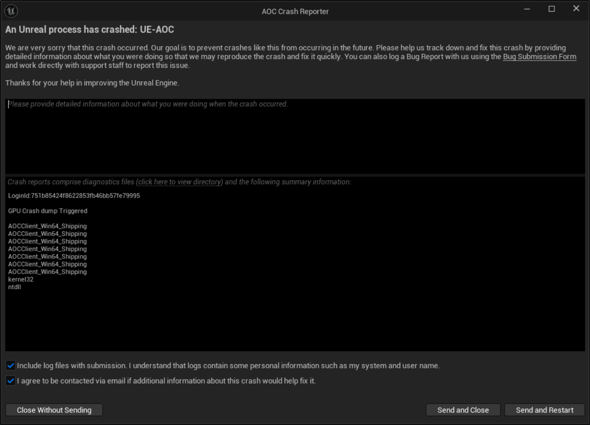Screen dimensions: 590x425
Task: Click here to view directory link
Action: pyautogui.click(x=179, y=182)
